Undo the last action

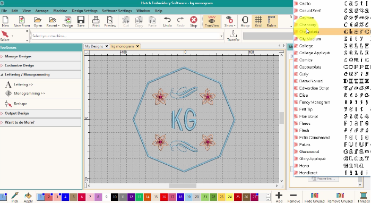pos(167,21)
